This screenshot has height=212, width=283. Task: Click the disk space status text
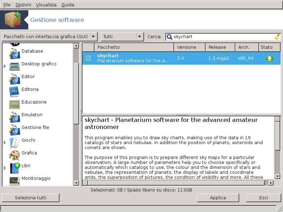(141, 190)
